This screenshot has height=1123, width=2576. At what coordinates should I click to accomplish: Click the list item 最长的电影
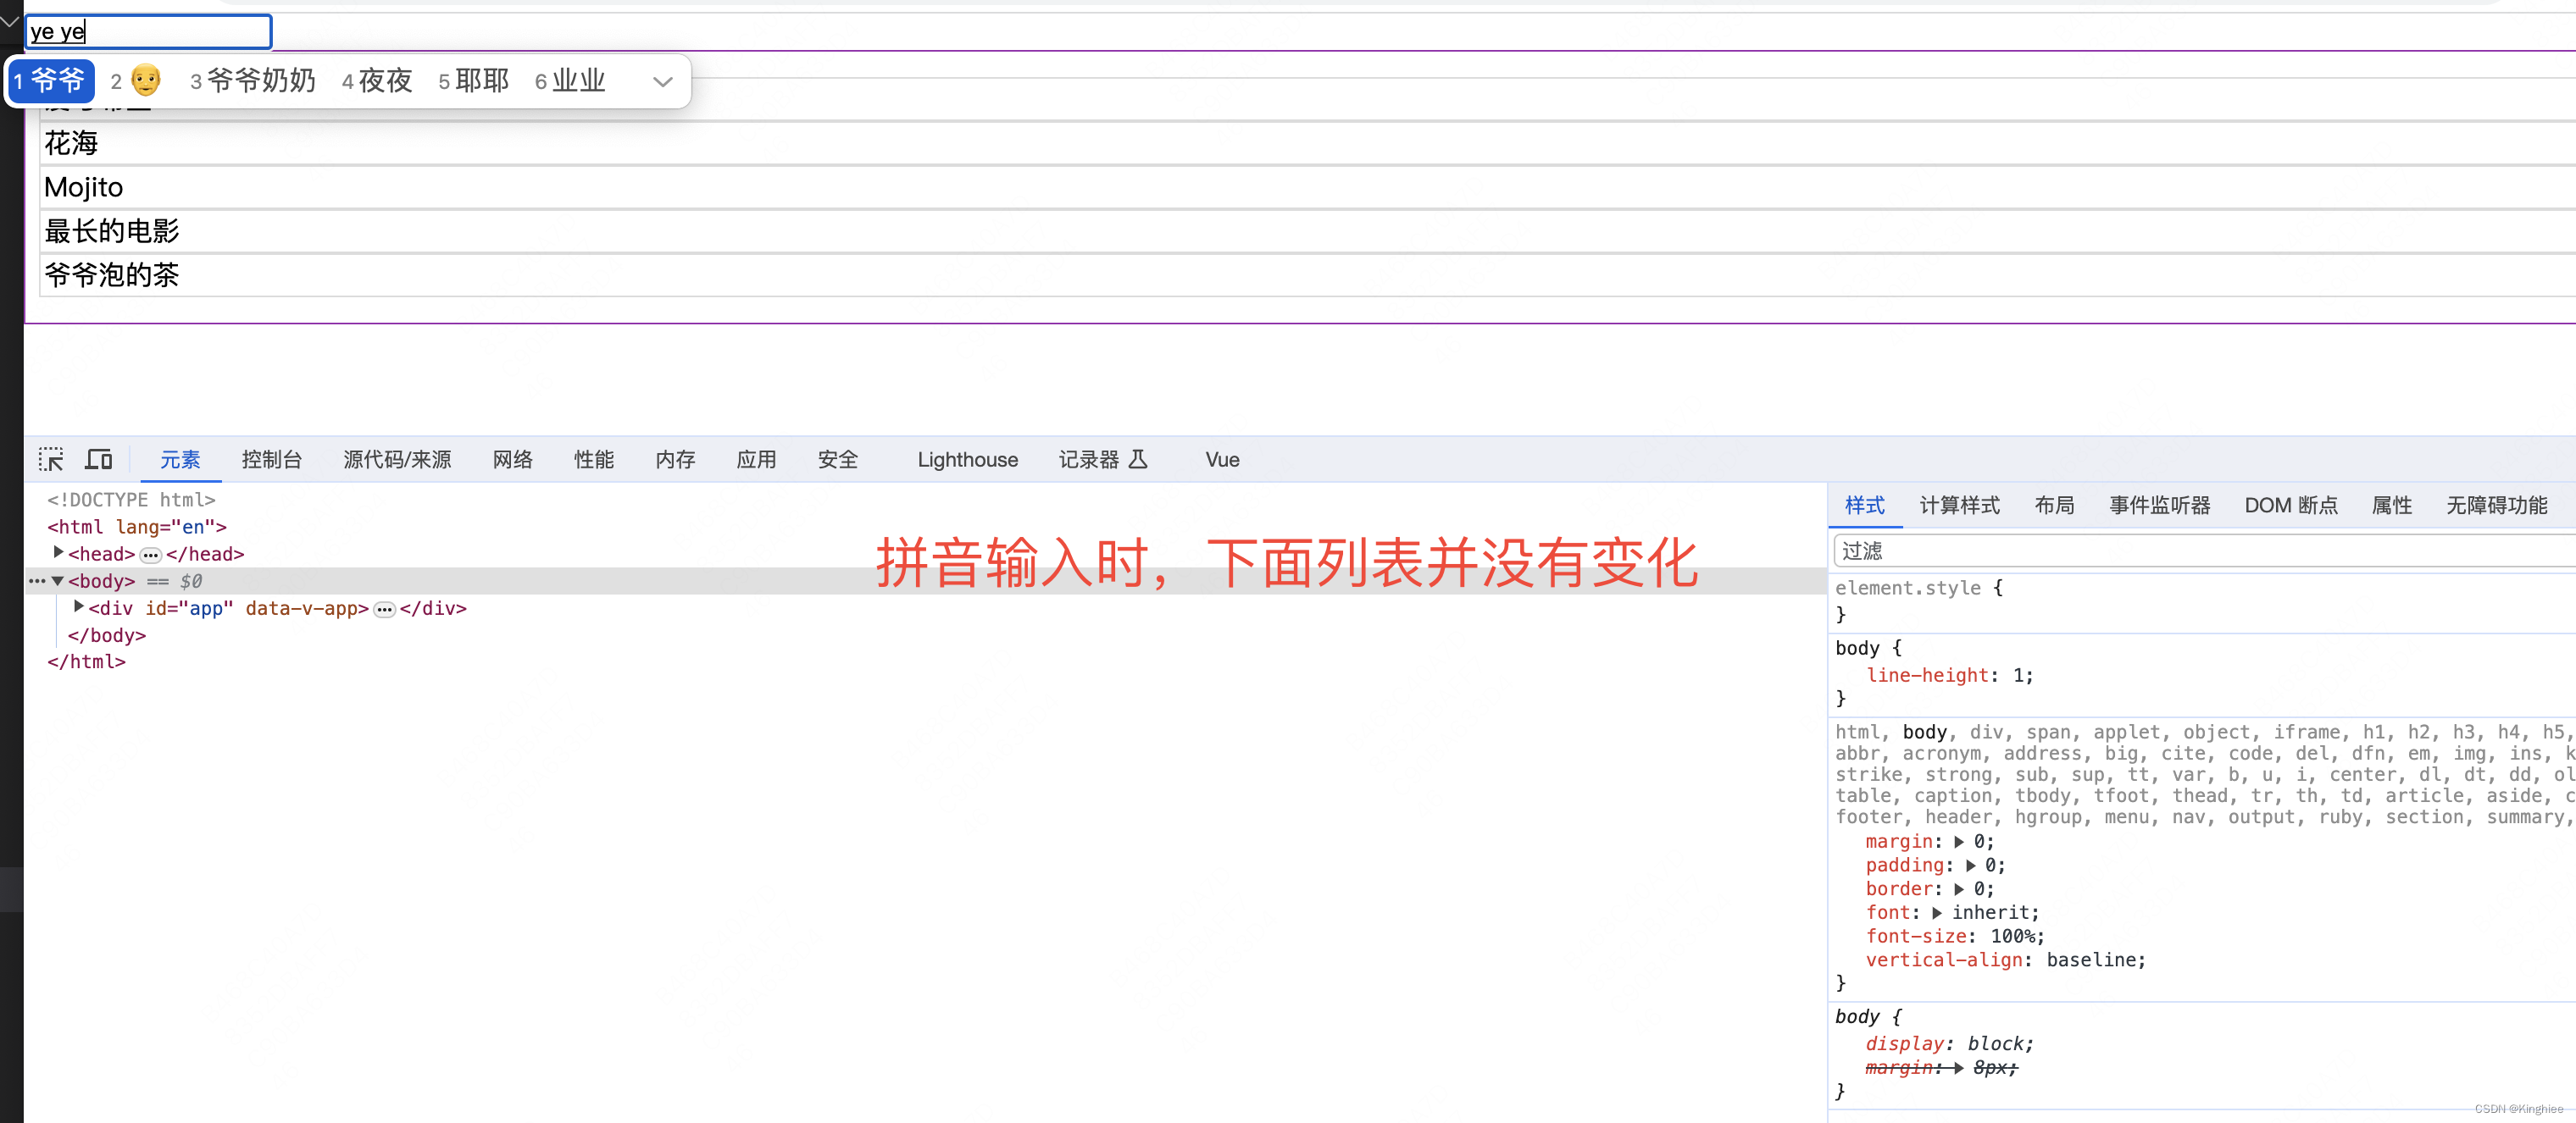tap(1307, 232)
